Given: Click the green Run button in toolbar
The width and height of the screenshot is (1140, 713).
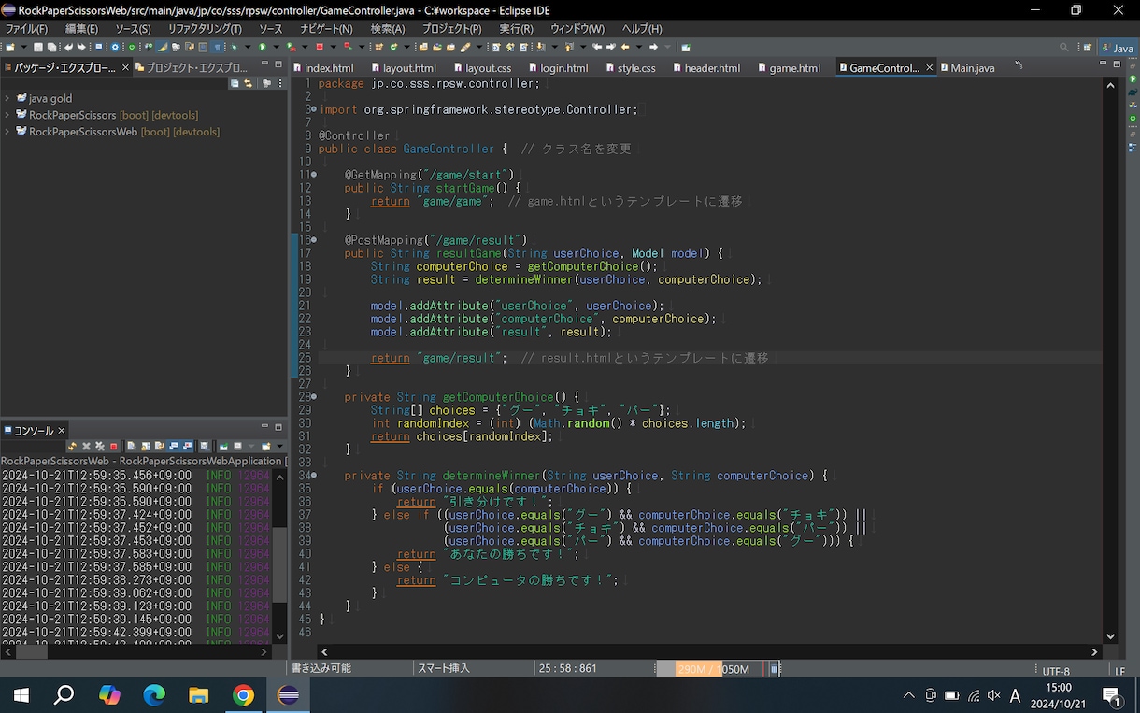Looking at the screenshot, I should [x=263, y=47].
